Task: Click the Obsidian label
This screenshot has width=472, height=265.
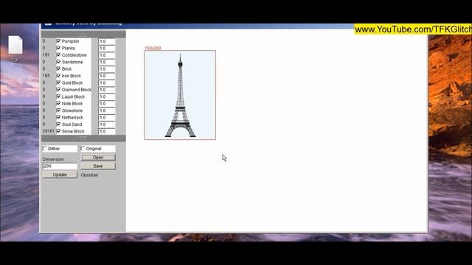Action: (89, 175)
